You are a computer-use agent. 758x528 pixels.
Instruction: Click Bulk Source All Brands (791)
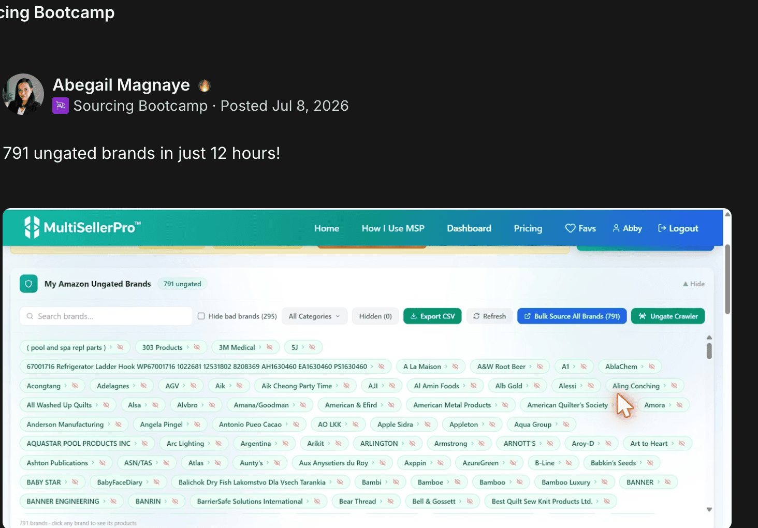(x=572, y=316)
